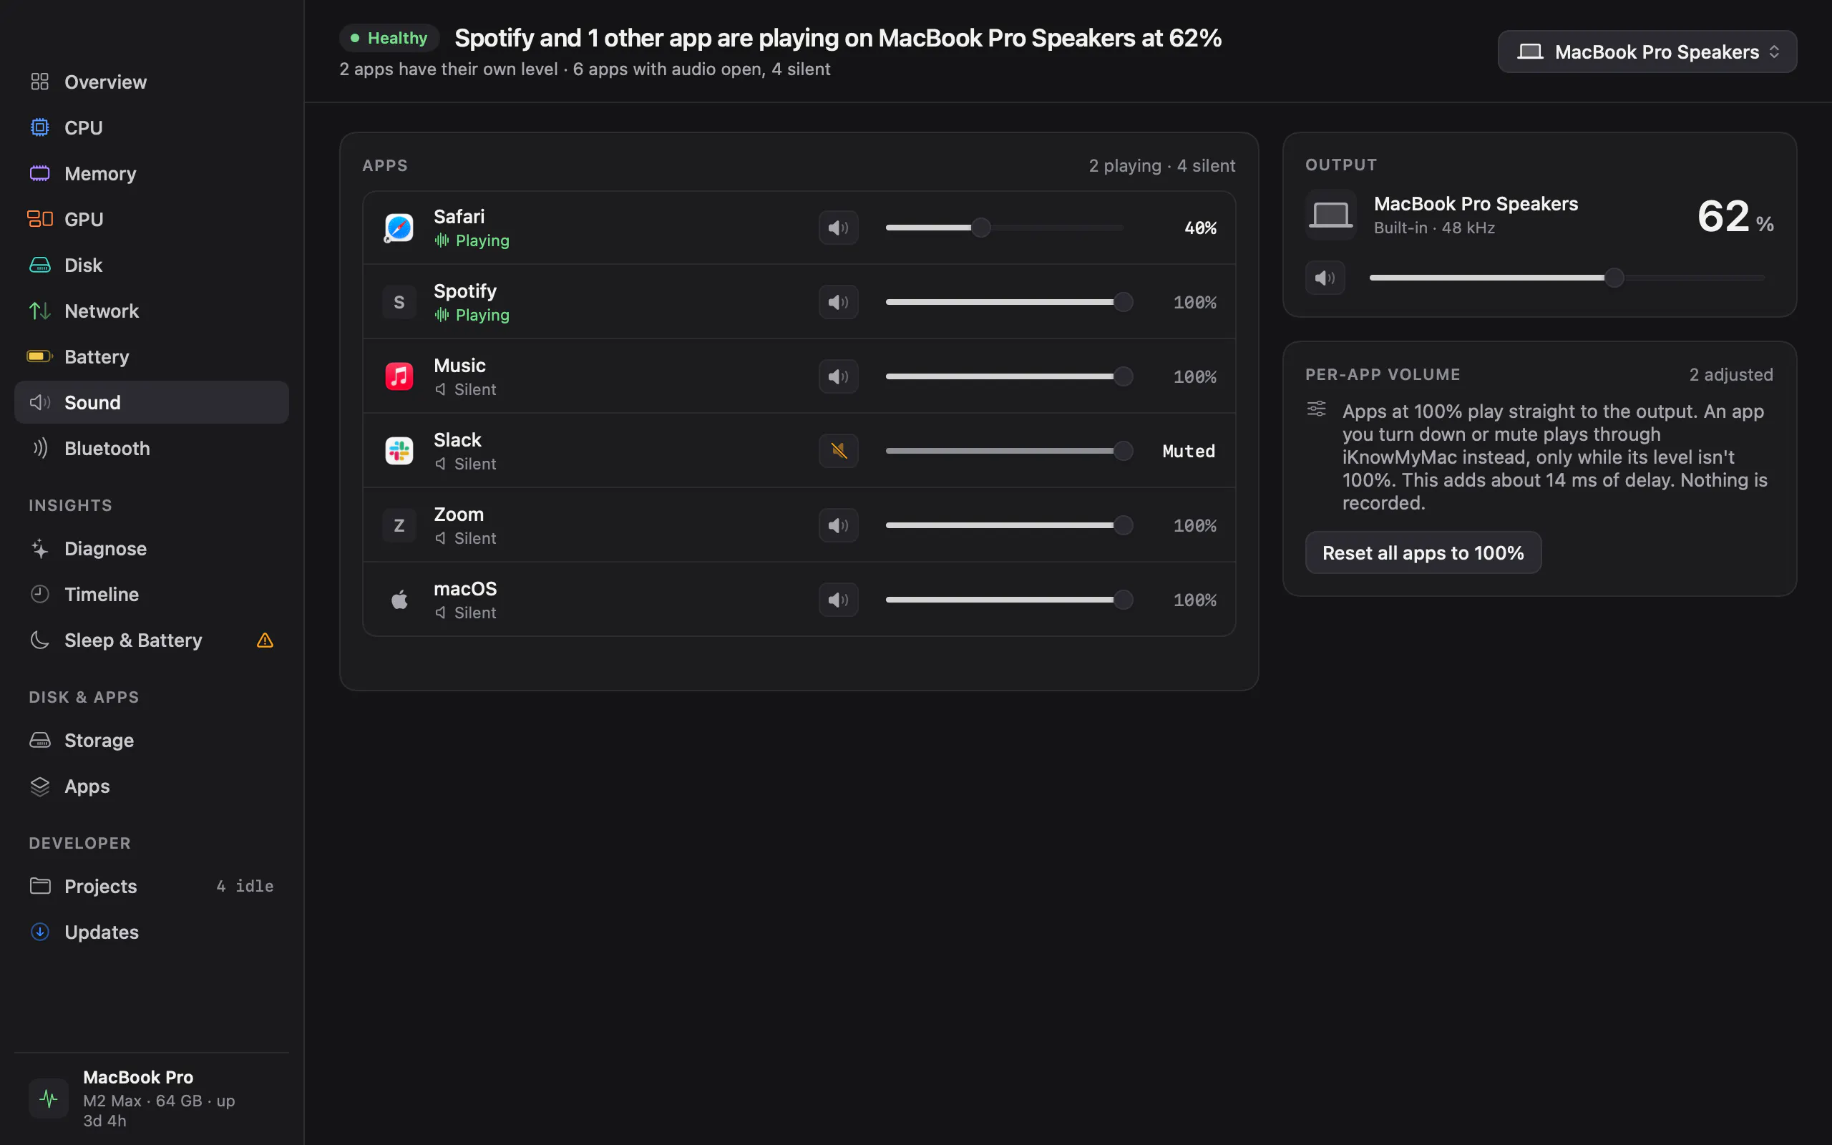Mute Music app with its speaker button

[838, 376]
